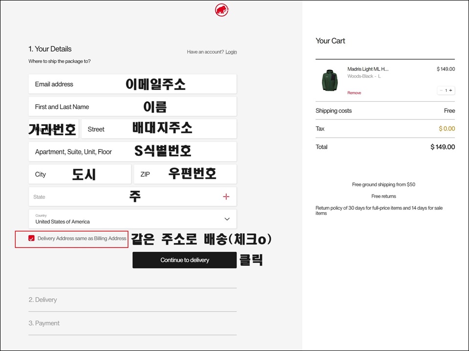469x351 pixels.
Task: Click the $149.00 Total amount
Action: [x=443, y=147]
